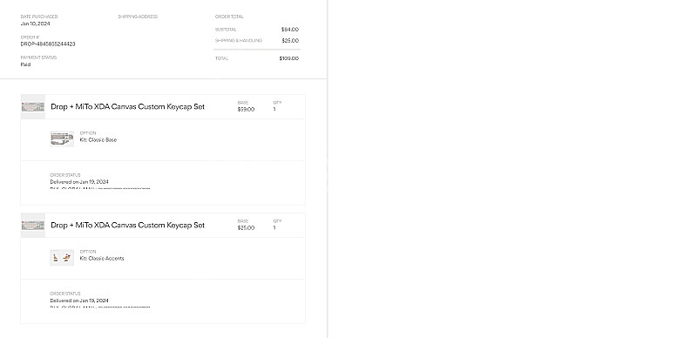Select order number DROP-4845855244423
This screenshot has height=338, width=697.
tap(48, 44)
